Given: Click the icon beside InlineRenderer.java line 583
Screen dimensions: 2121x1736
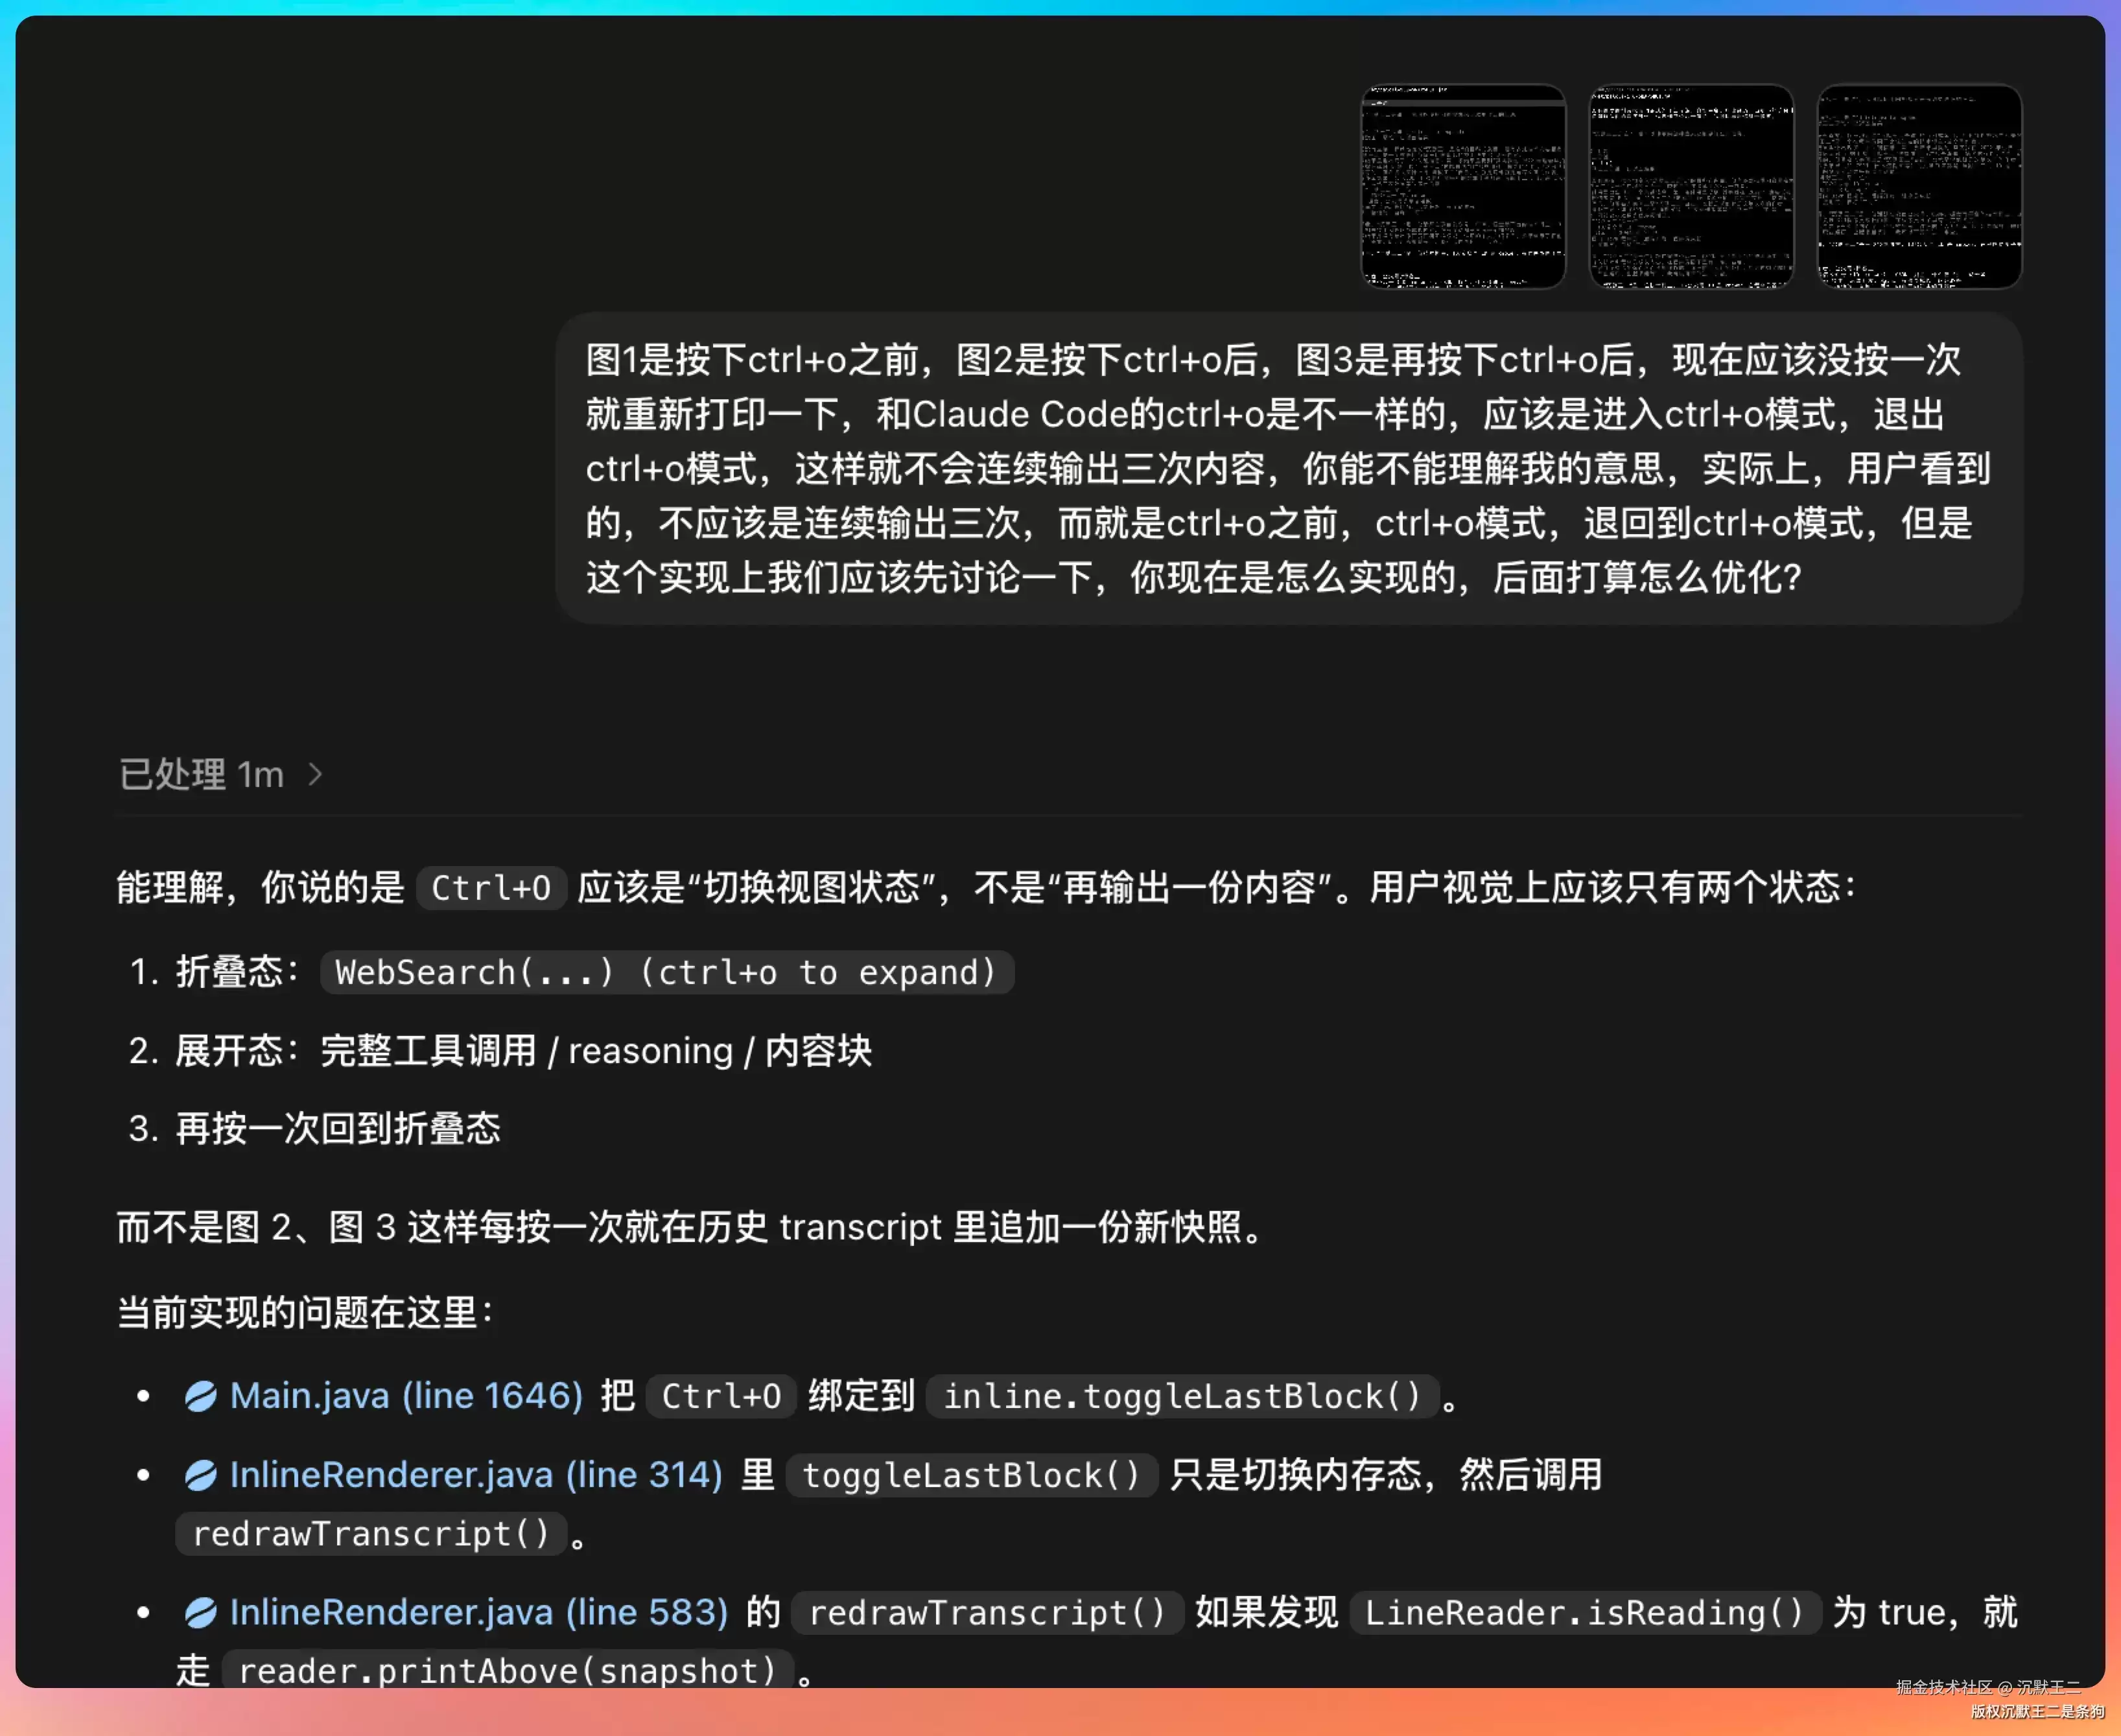Looking at the screenshot, I should coord(201,1612).
